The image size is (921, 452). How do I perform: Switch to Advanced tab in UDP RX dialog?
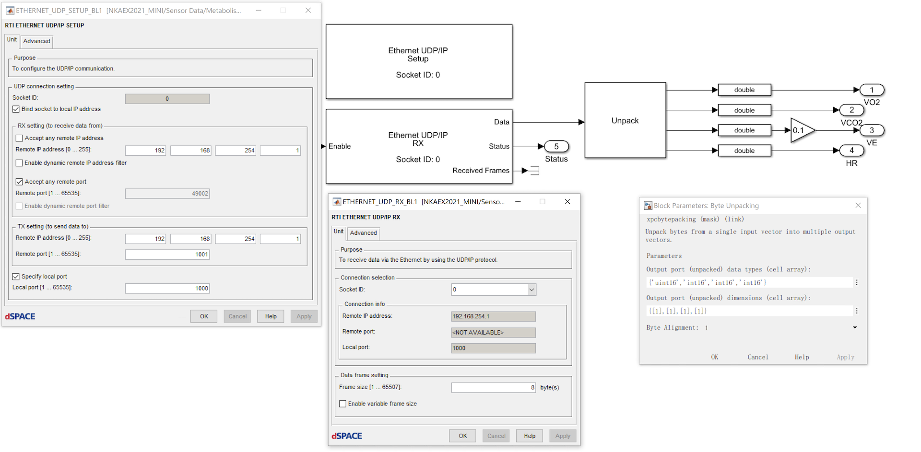click(x=364, y=233)
